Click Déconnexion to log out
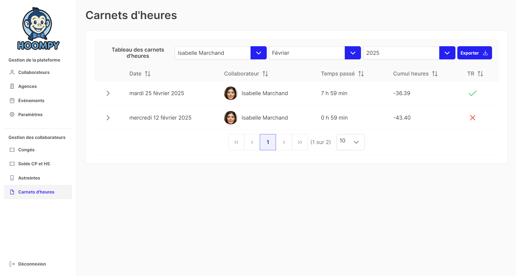 pos(32,264)
